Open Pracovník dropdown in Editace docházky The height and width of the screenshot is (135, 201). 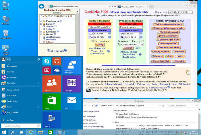(100, 27)
